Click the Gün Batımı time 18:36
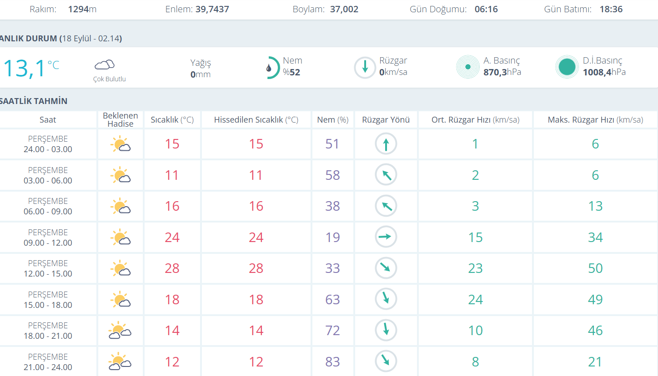Screen dimensions: 658x376 [611, 9]
